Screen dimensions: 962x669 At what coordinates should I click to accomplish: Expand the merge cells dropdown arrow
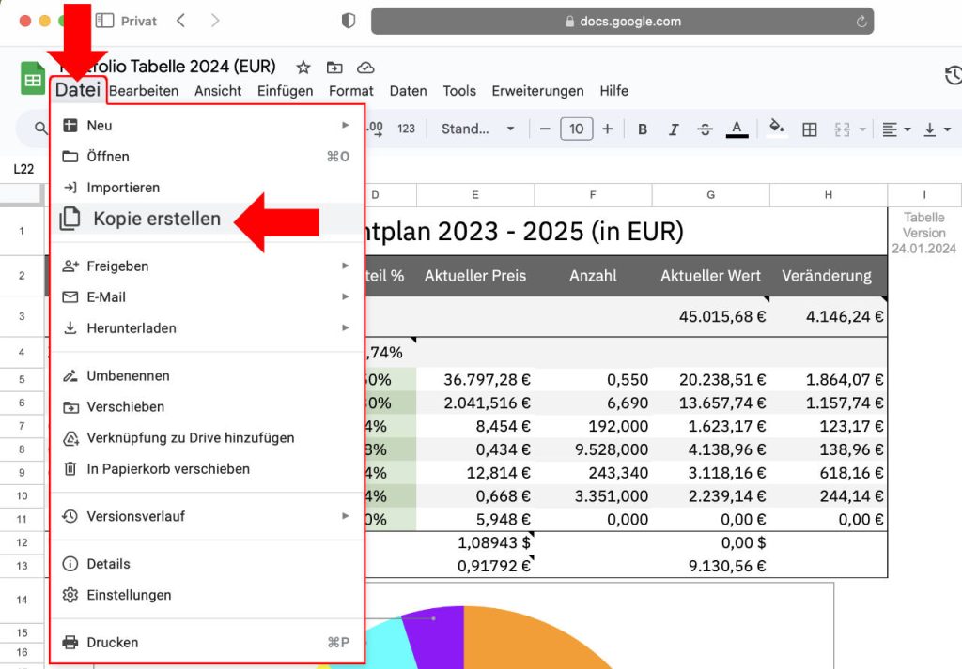pyautogui.click(x=862, y=129)
